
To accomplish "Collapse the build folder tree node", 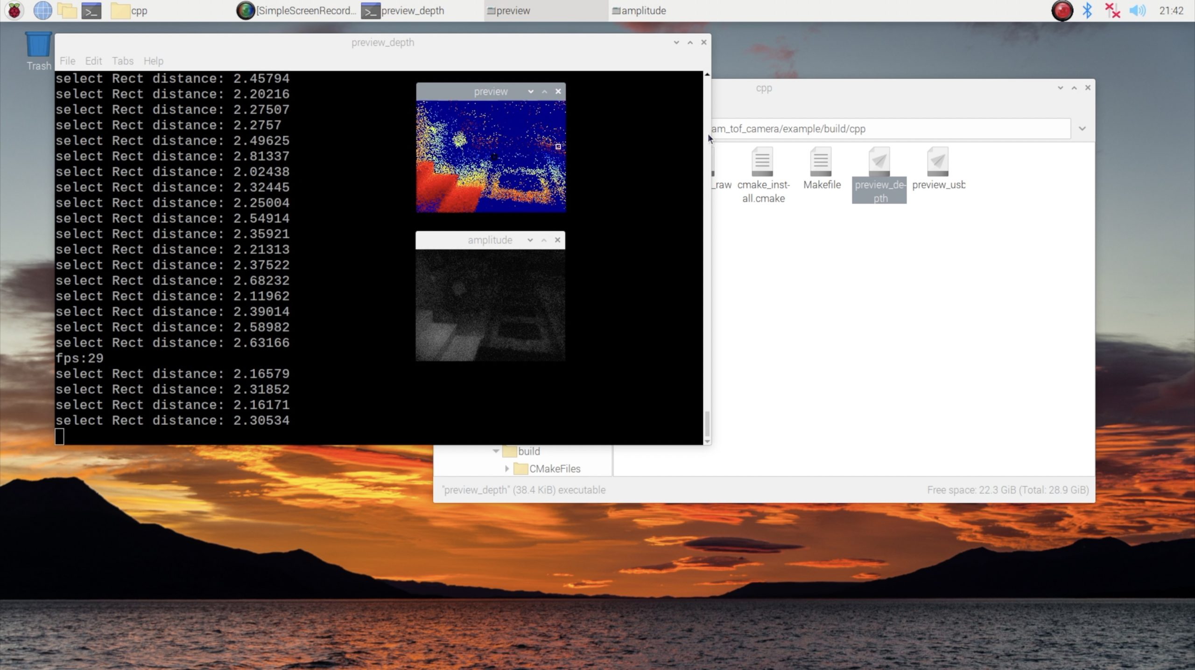I will point(496,451).
